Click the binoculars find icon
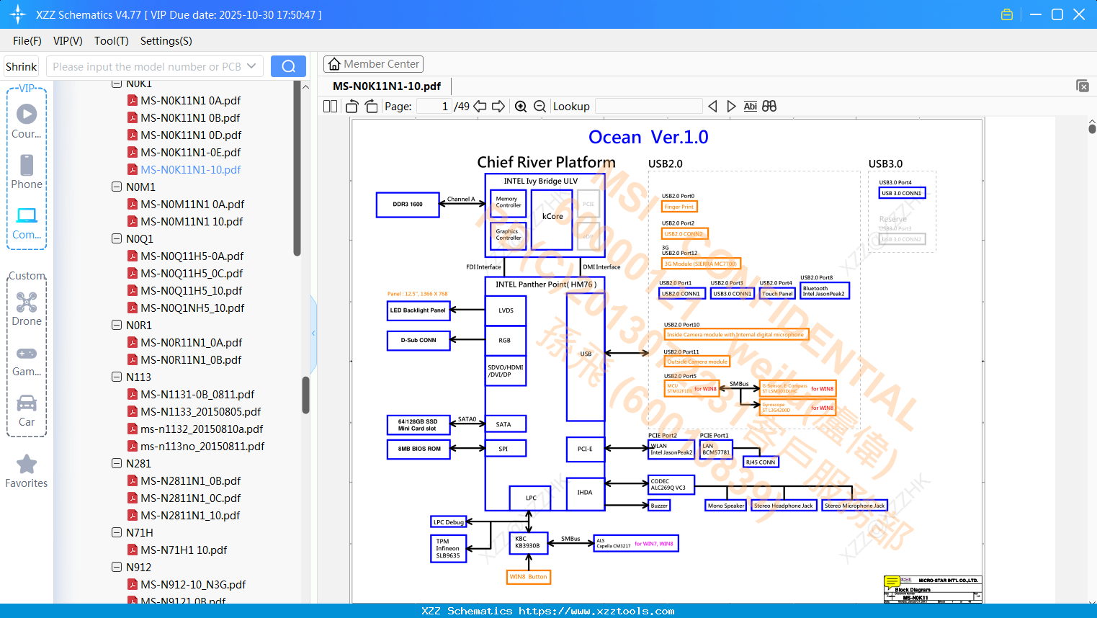Viewport: 1097px width, 618px height. click(x=769, y=107)
